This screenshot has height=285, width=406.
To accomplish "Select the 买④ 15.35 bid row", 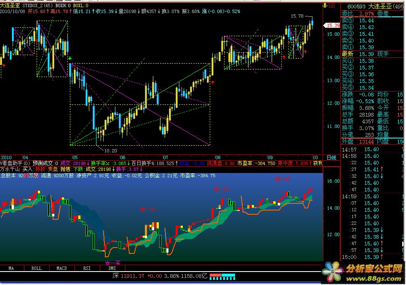I will (x=358, y=81).
